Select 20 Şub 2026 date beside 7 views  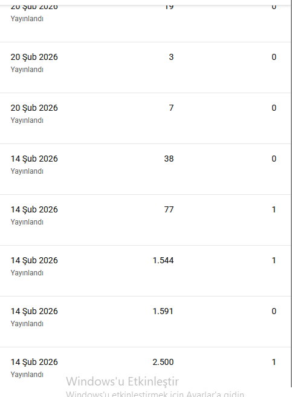coord(34,108)
